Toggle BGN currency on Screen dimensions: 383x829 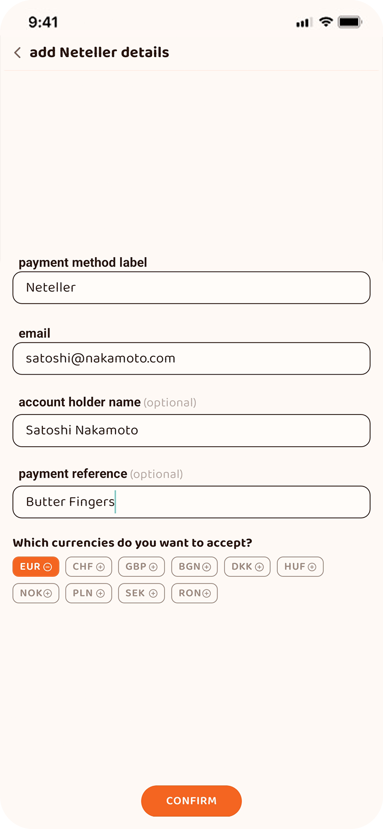[195, 567]
